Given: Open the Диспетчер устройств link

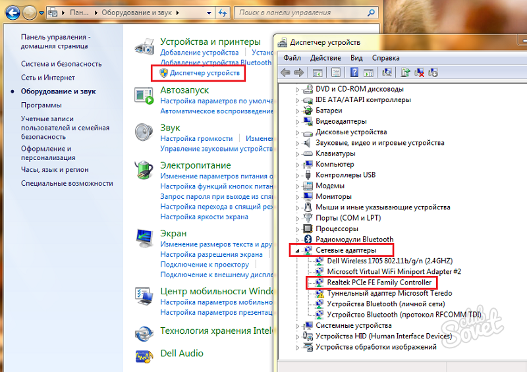Looking at the screenshot, I should (x=204, y=73).
